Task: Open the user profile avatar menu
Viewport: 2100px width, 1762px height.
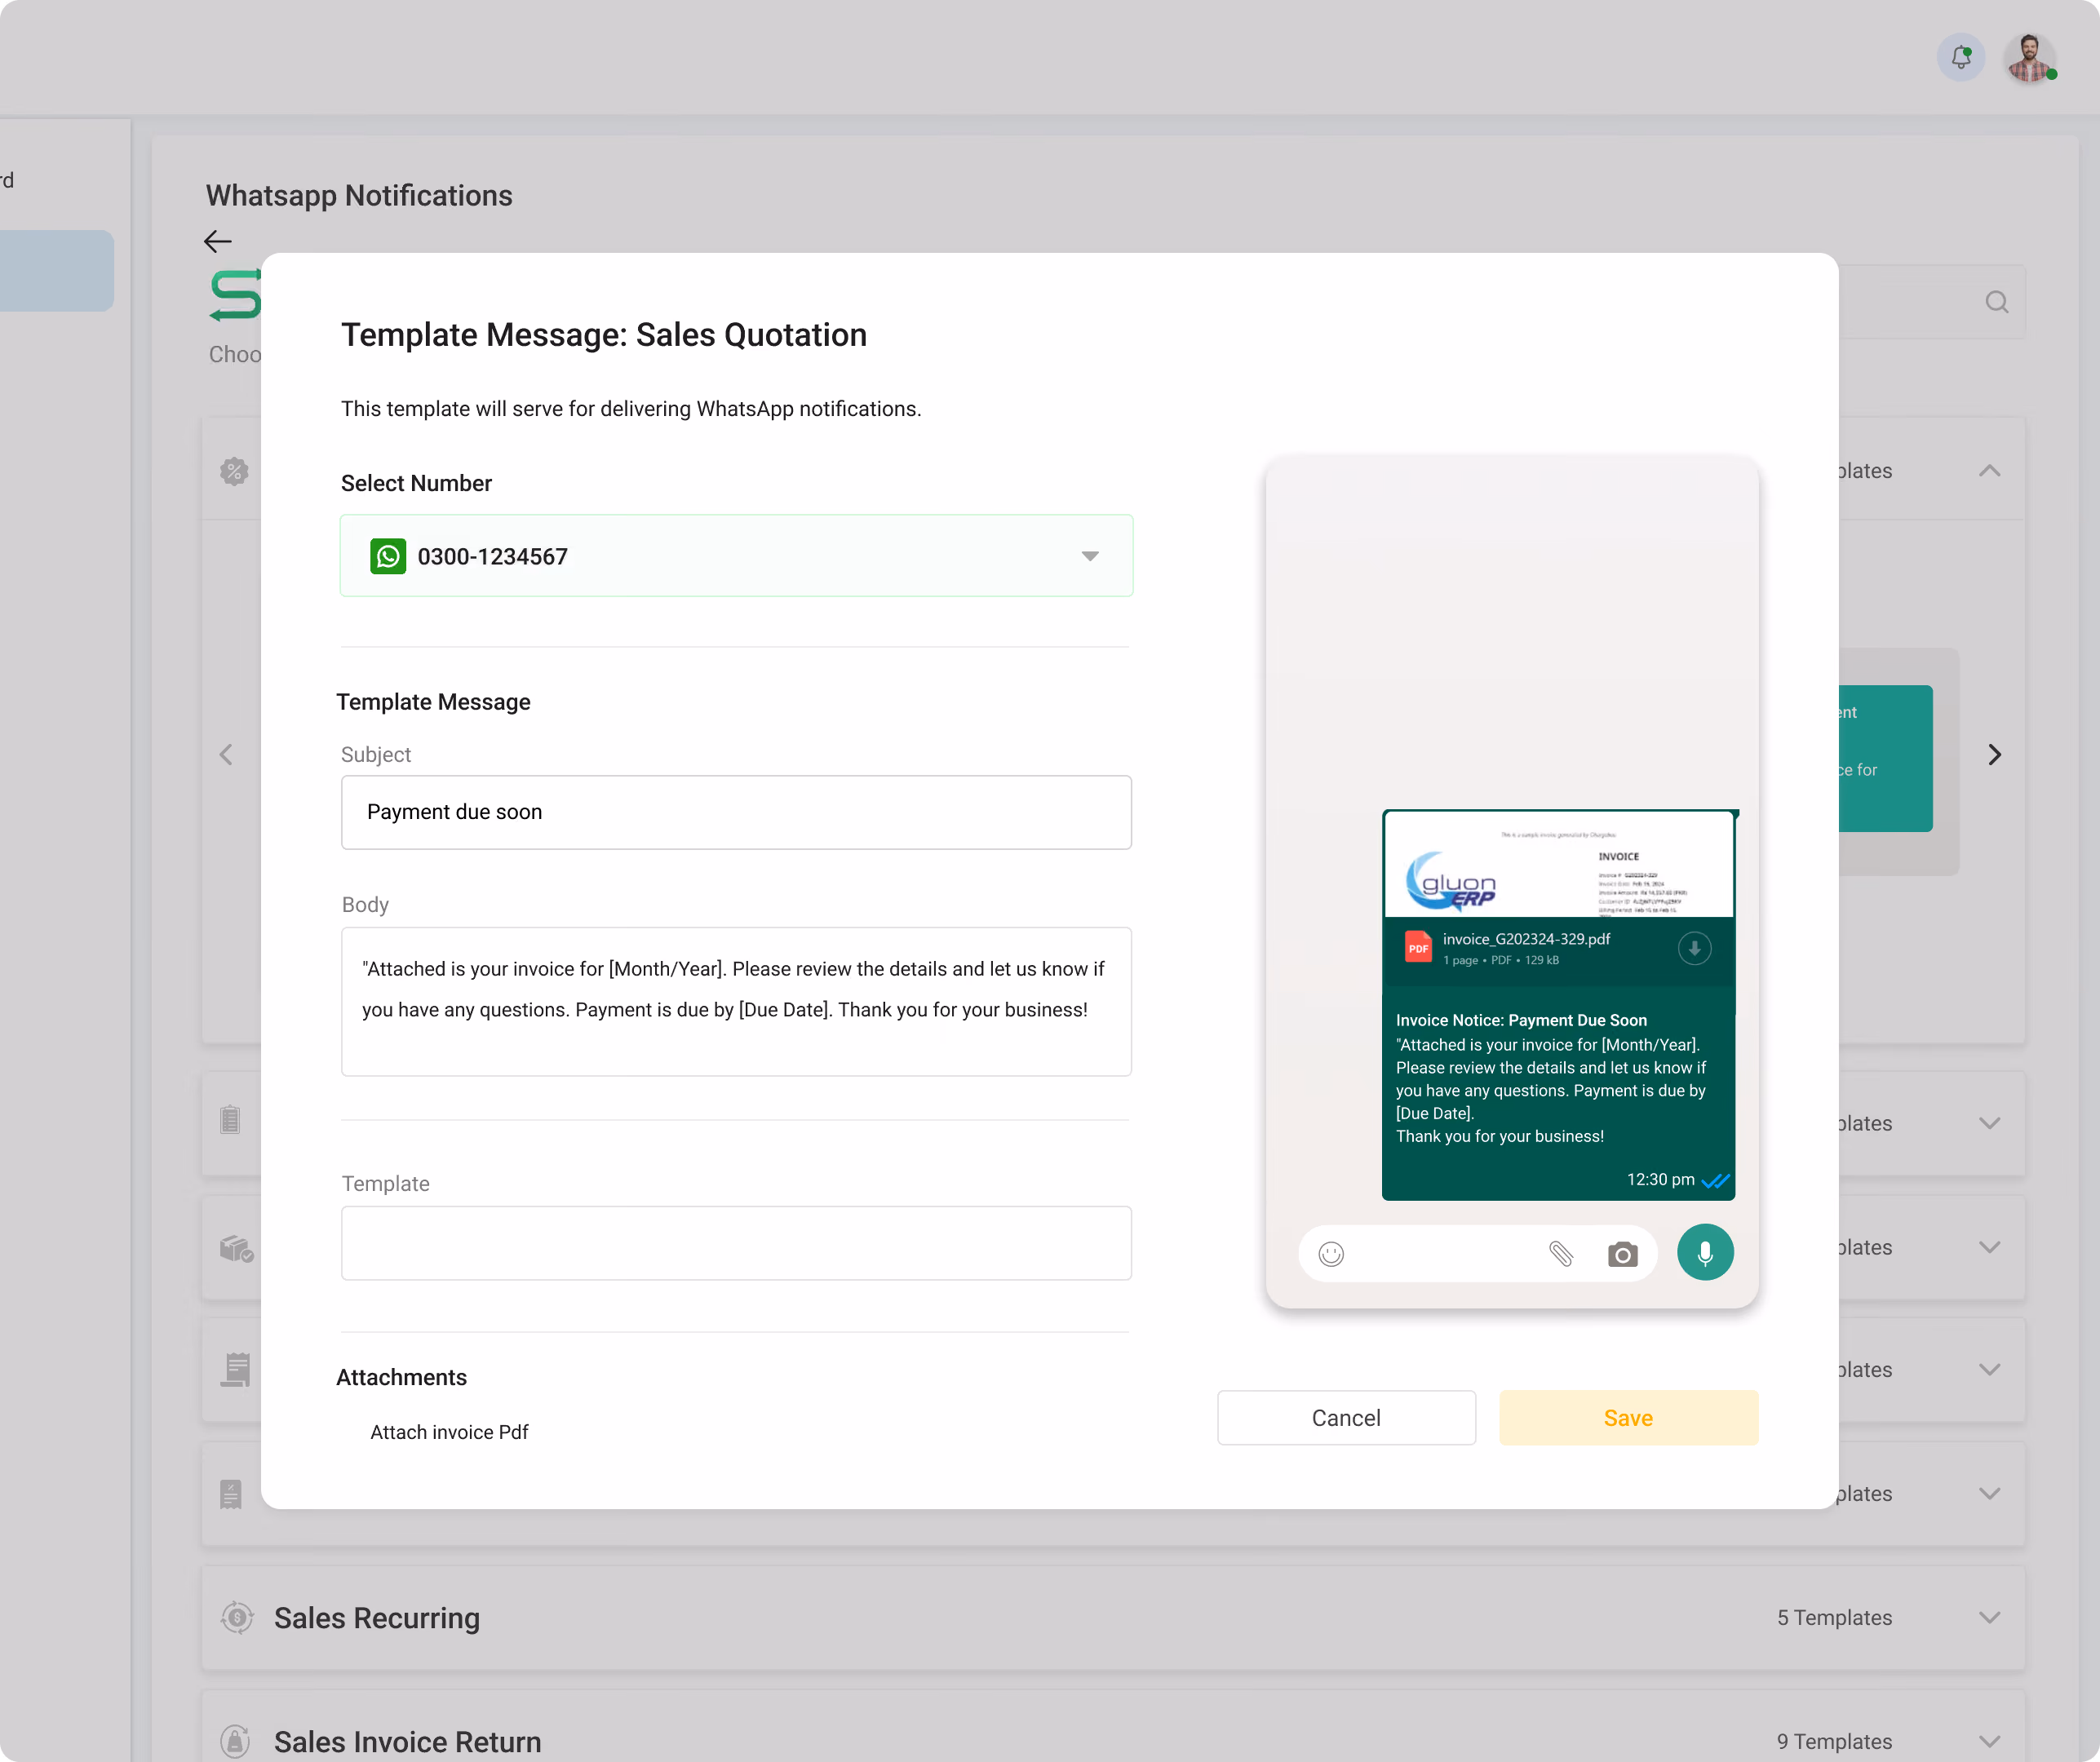Action: (2029, 58)
